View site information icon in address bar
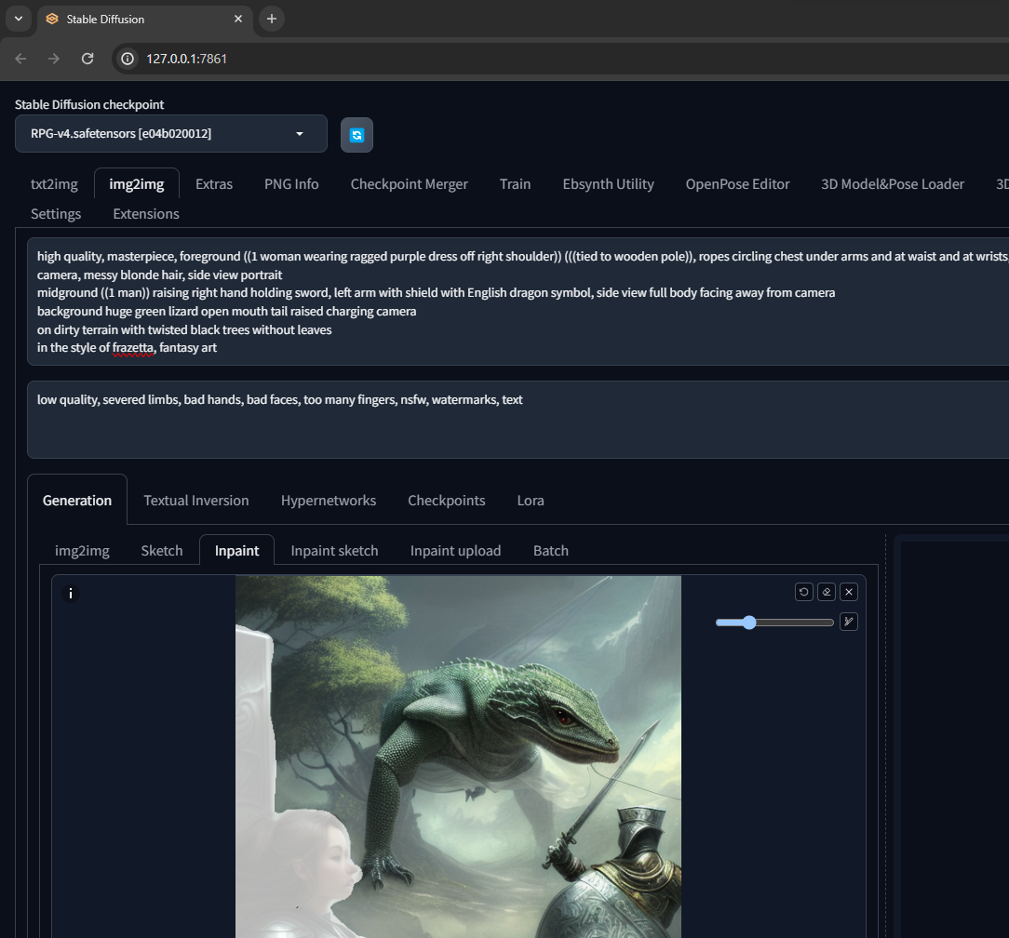 pyautogui.click(x=128, y=59)
